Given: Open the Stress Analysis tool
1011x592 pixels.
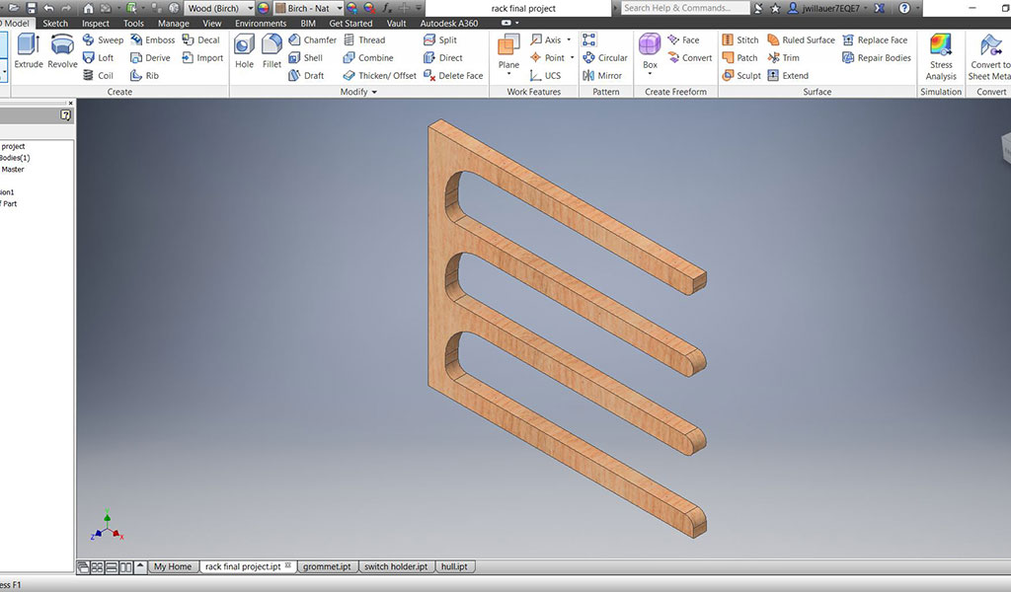Looking at the screenshot, I should [941, 56].
